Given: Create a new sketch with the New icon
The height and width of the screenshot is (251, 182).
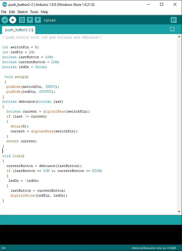Looking at the screenshot, I should 22,20.
